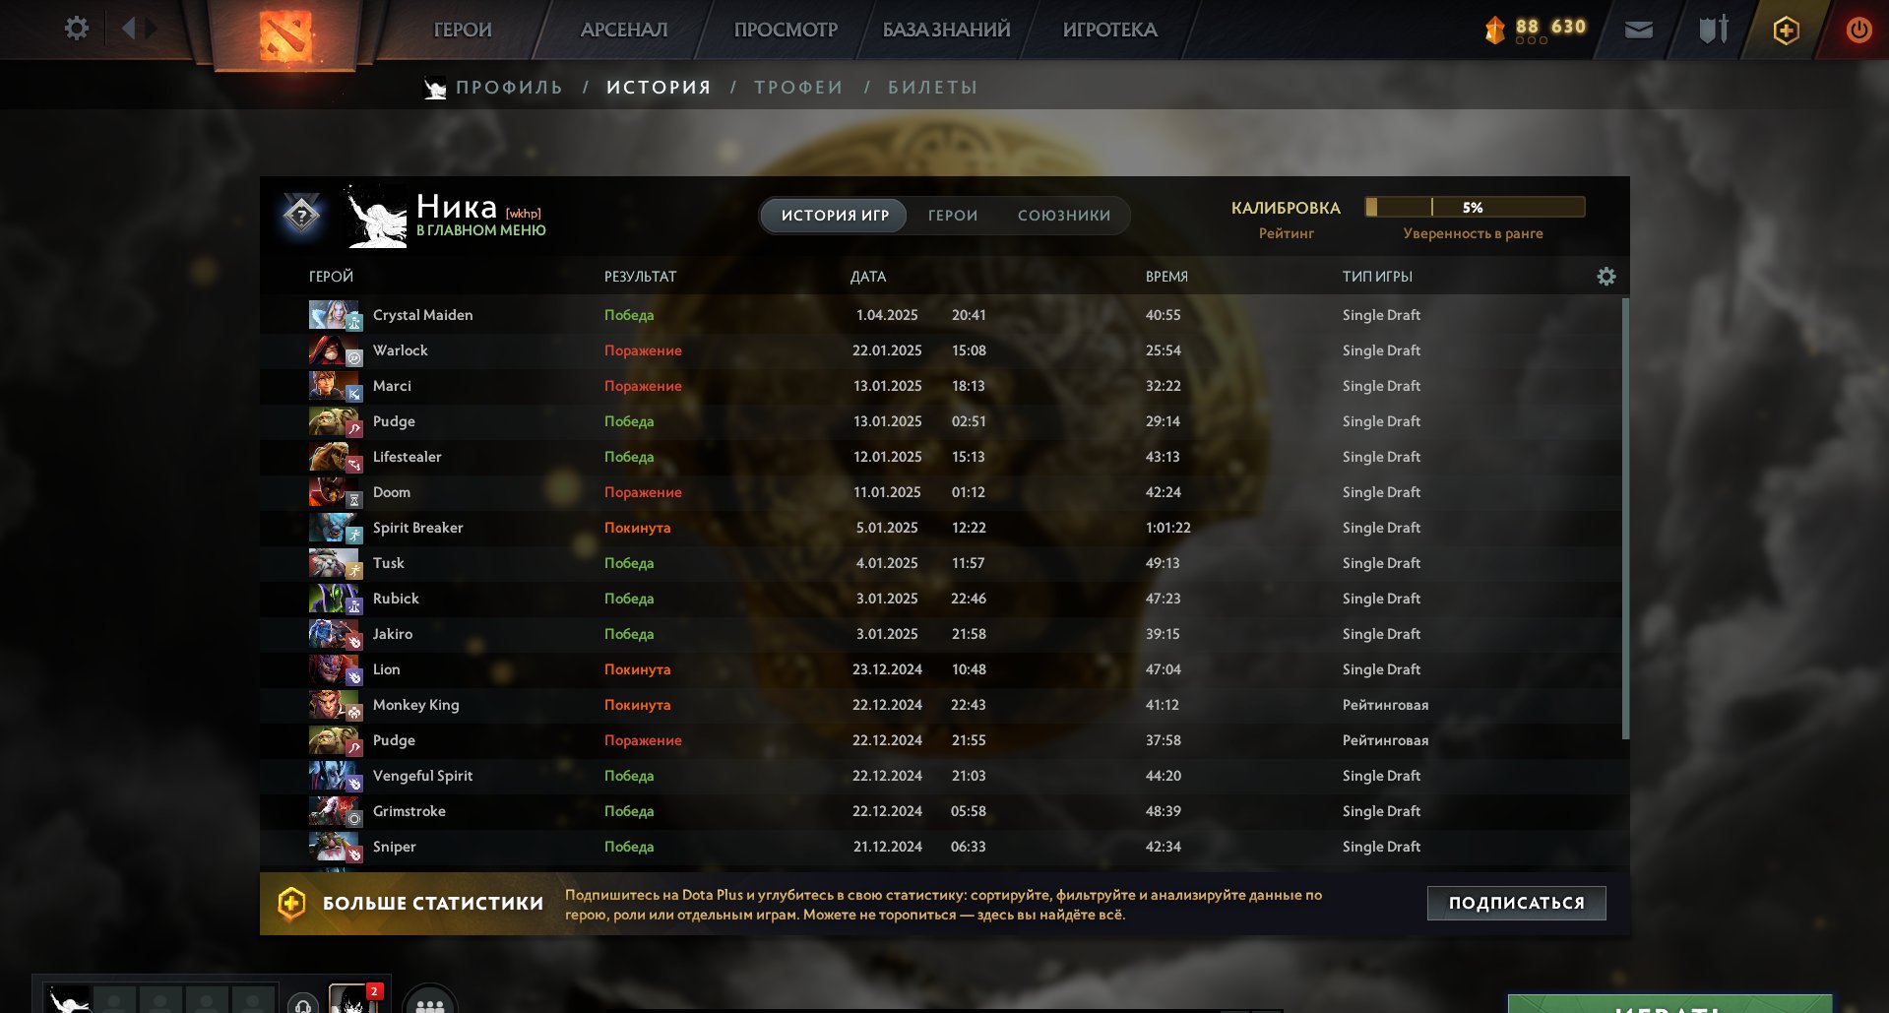Go to the Трофеи section
The image size is (1889, 1013).
coord(798,88)
